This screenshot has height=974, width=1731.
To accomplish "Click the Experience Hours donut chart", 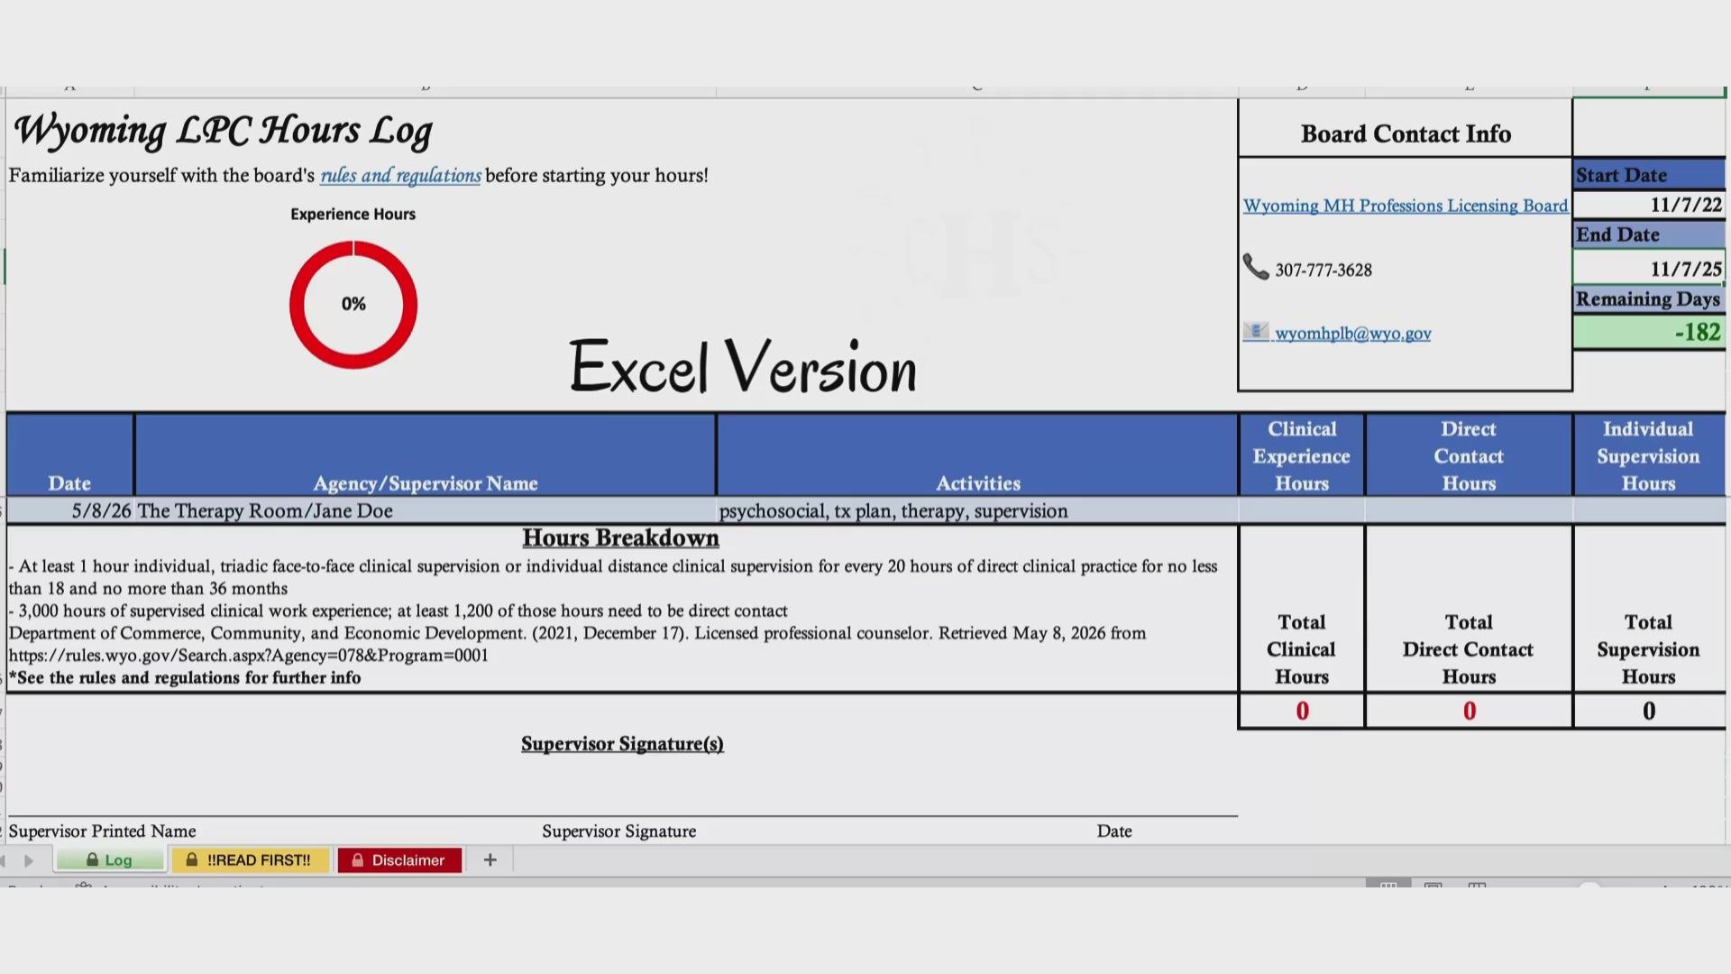I will (353, 304).
